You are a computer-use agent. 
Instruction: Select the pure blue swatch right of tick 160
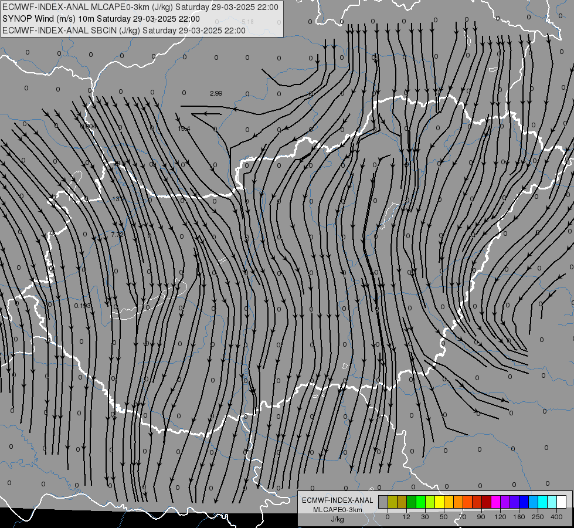[x=524, y=502]
